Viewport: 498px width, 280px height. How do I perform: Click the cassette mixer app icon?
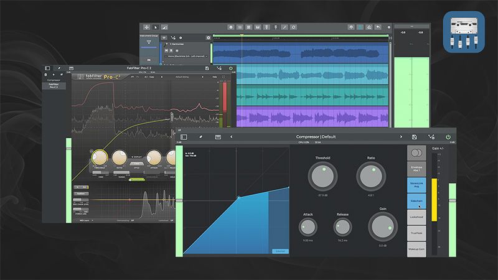(x=464, y=32)
